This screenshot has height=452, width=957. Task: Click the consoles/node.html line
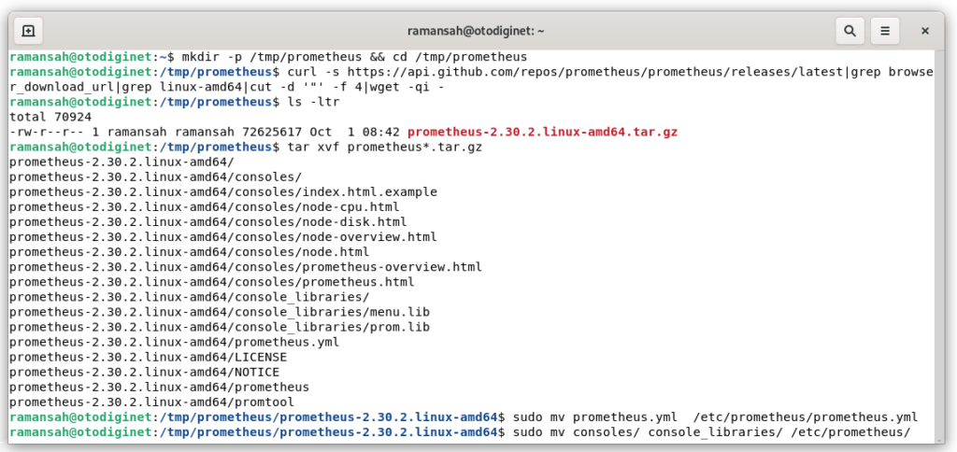tap(189, 252)
